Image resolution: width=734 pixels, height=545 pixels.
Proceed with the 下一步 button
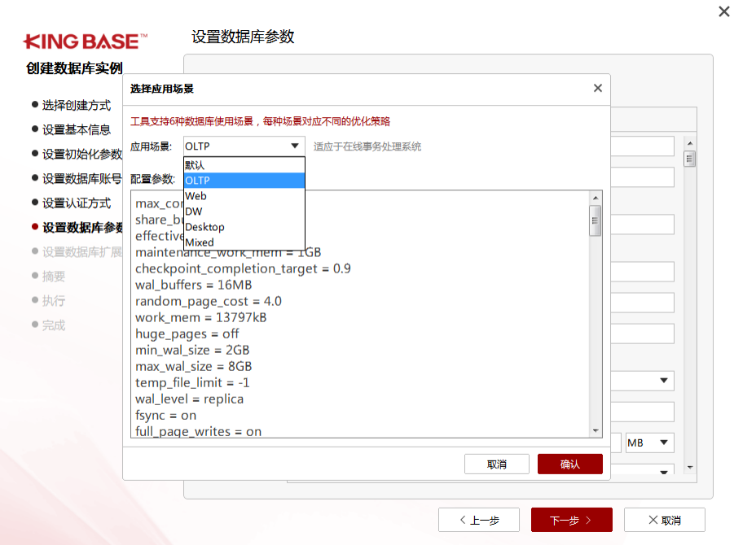tap(571, 520)
